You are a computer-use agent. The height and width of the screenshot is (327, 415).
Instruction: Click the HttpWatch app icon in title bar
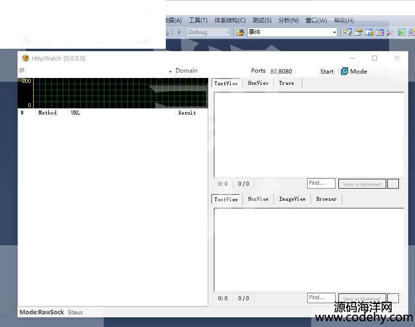click(x=25, y=58)
